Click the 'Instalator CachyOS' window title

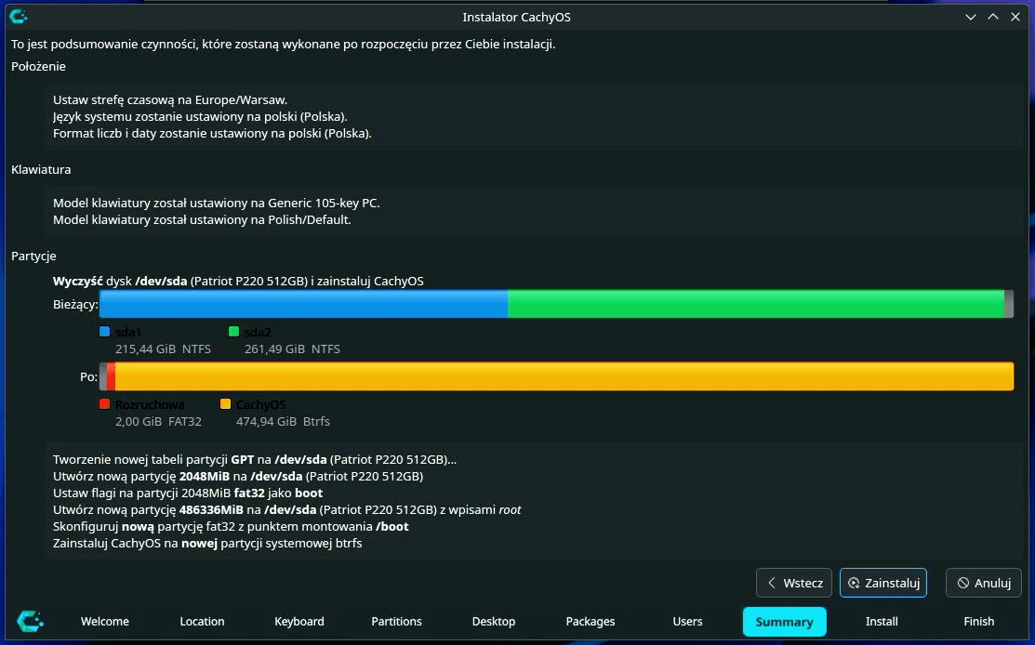[x=517, y=17]
